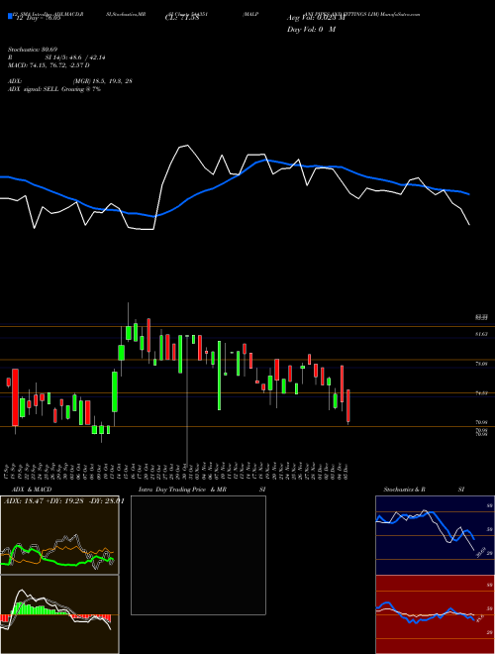Click the ADX line chart panel
Image resolution: width=495 pixels, height=654 pixels.
59,535
